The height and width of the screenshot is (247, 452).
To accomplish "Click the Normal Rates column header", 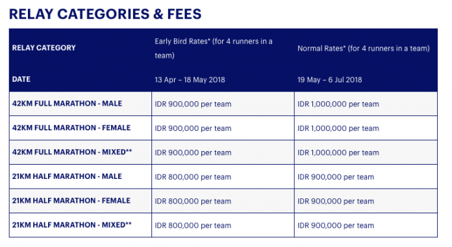I will [x=364, y=49].
